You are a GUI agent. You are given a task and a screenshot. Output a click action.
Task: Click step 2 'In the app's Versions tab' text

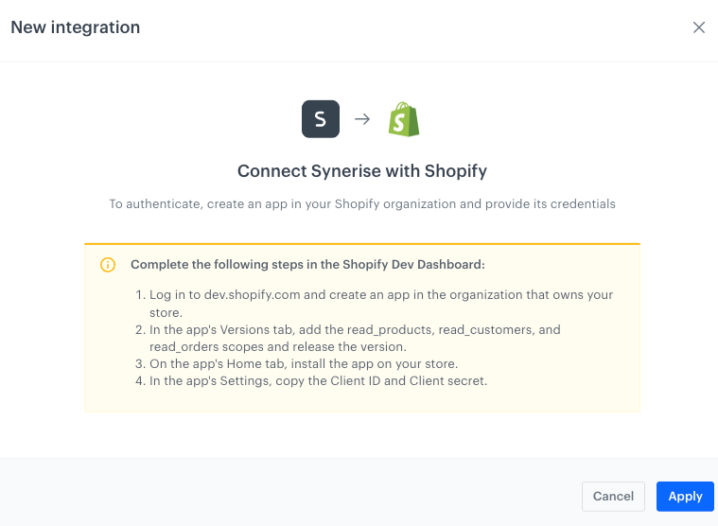click(x=355, y=339)
